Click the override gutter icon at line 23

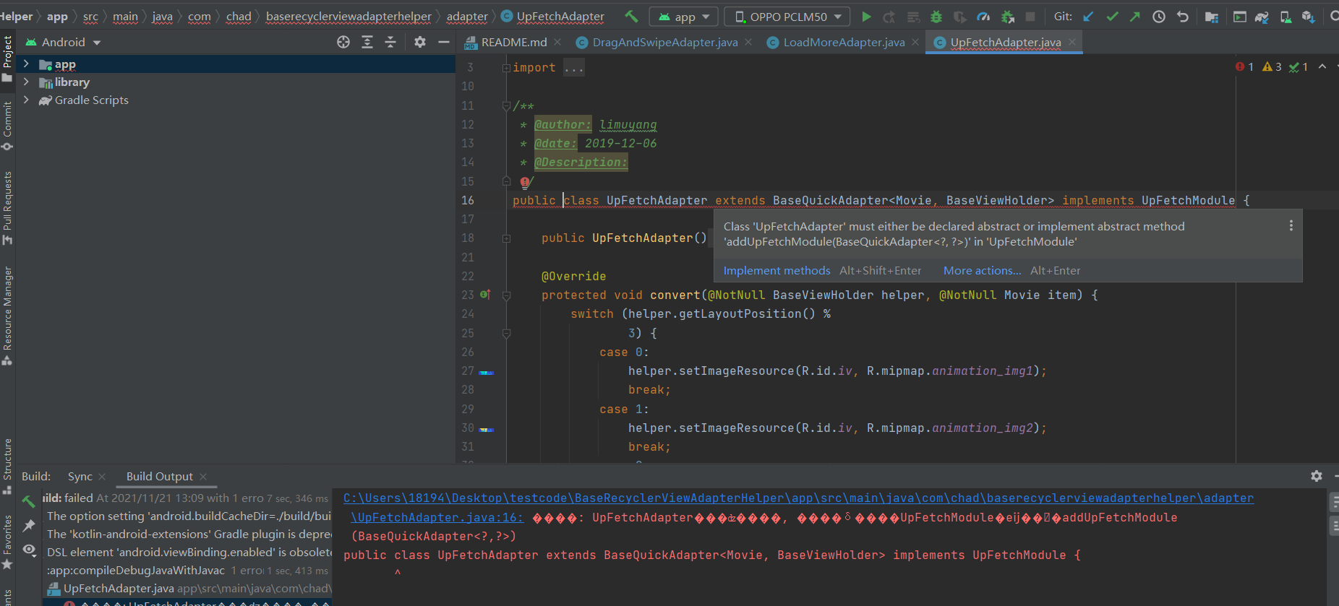point(485,295)
